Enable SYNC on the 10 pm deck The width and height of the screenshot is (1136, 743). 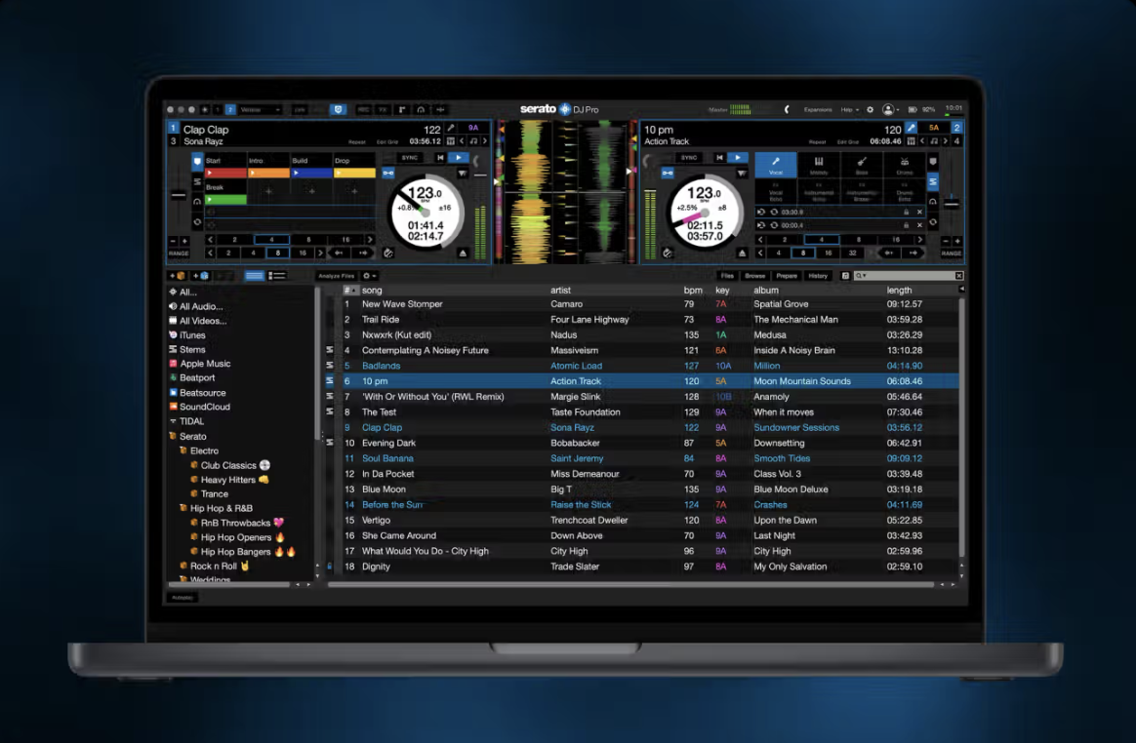coord(688,157)
